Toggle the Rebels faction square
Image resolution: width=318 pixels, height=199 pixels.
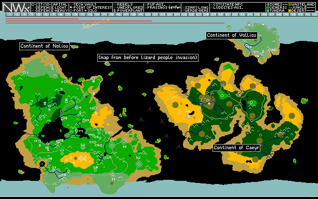[115, 5]
